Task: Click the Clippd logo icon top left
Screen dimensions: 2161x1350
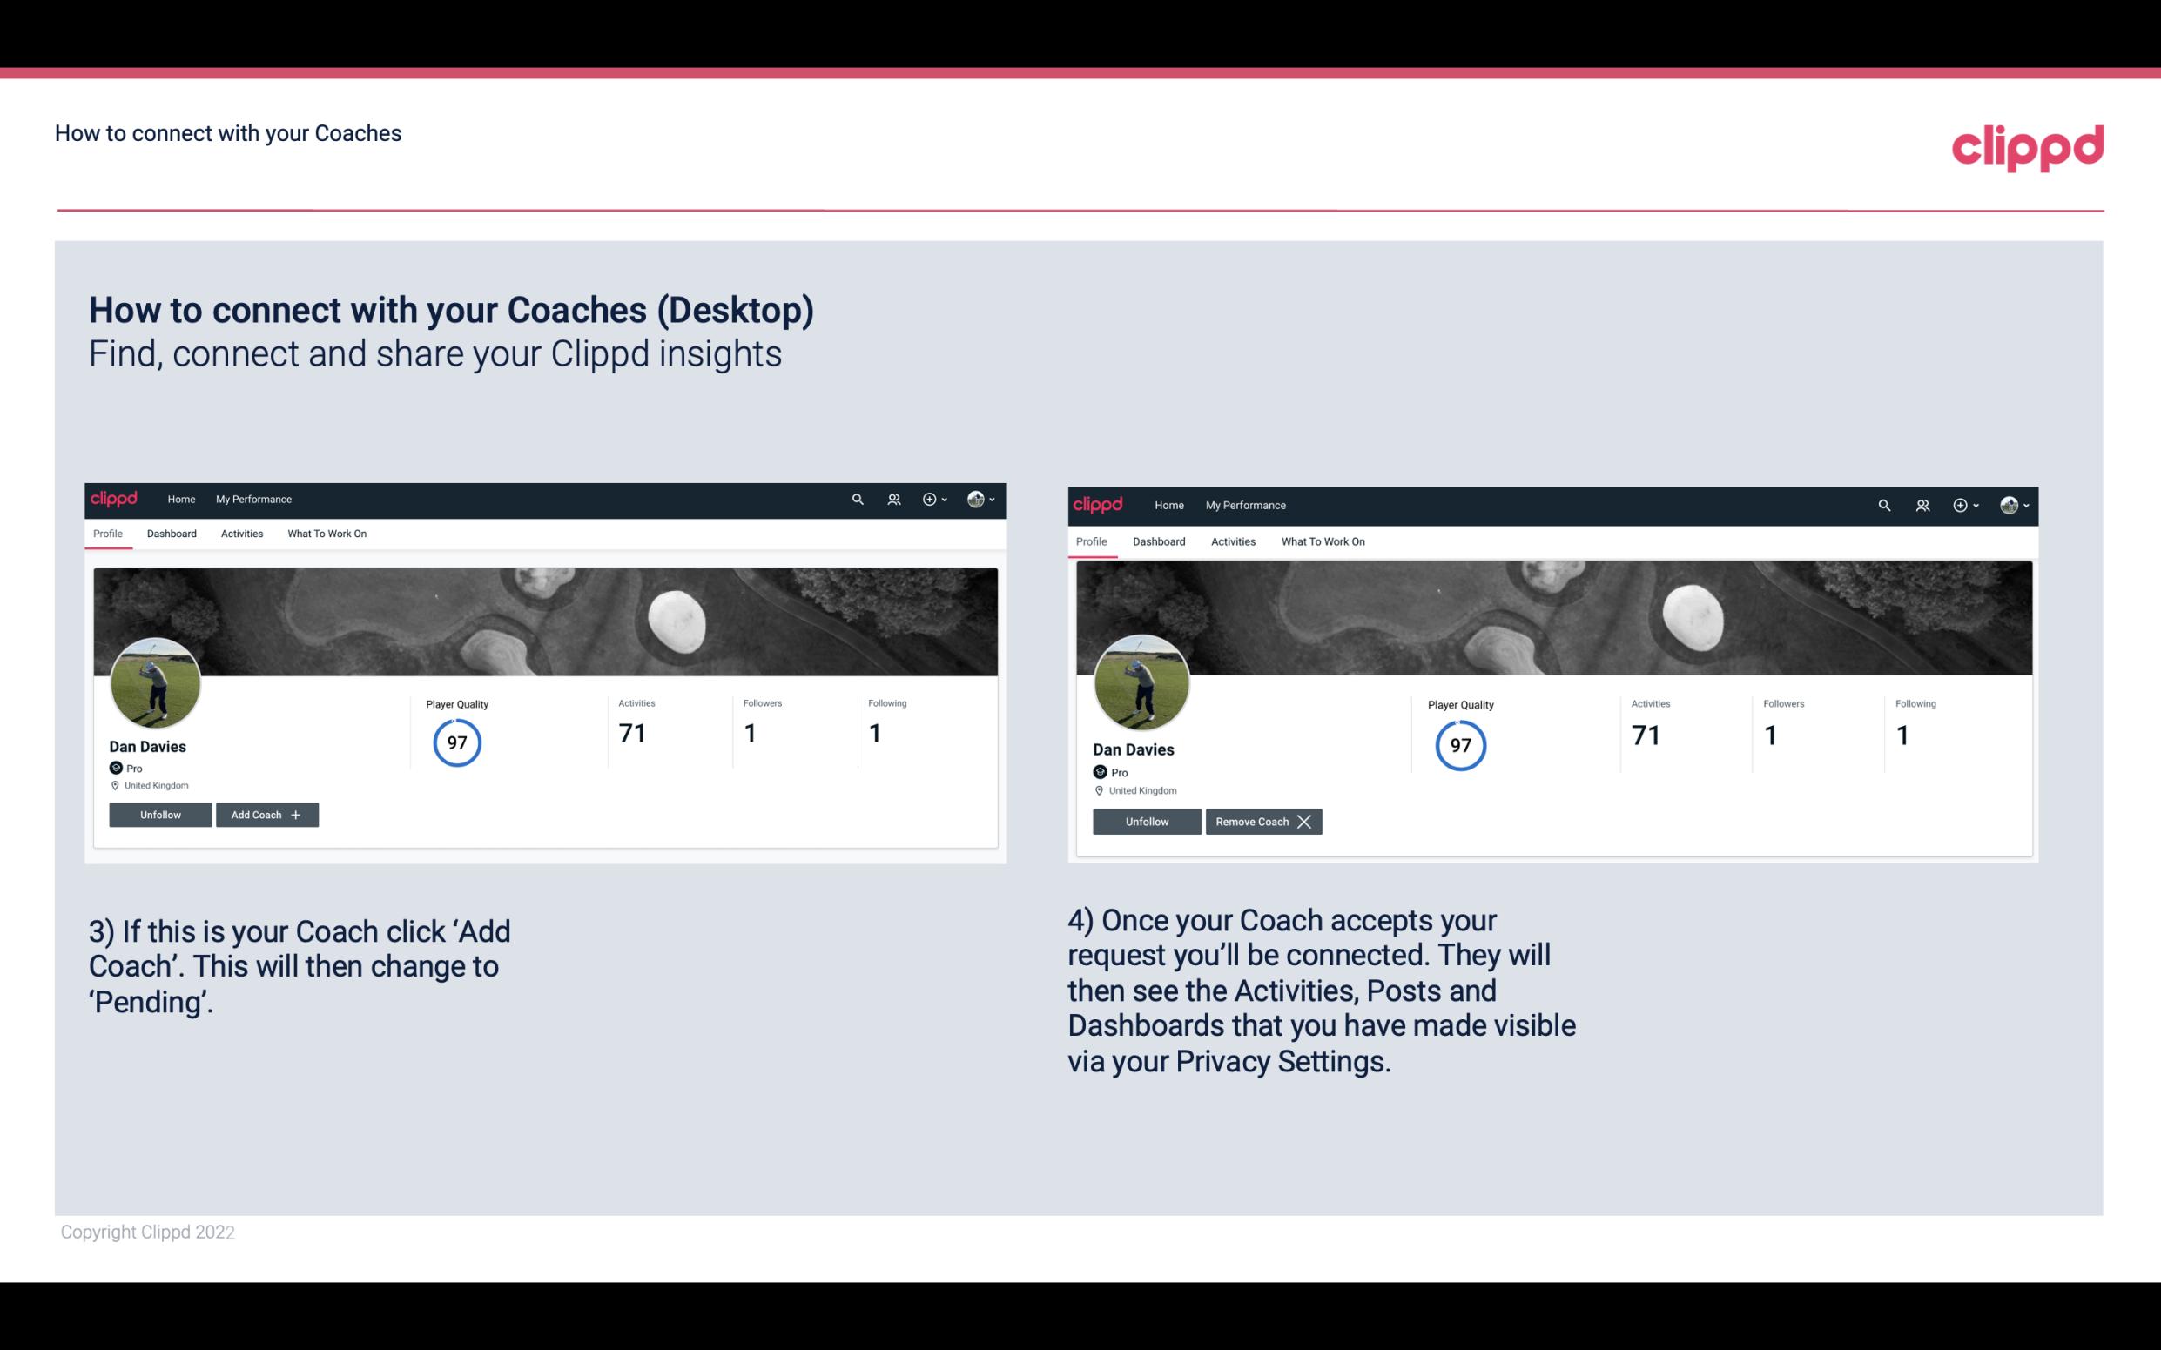Action: (x=117, y=498)
